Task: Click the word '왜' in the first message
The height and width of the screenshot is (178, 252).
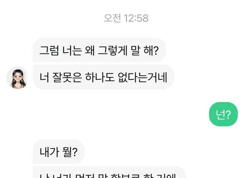Action: pyautogui.click(x=90, y=50)
